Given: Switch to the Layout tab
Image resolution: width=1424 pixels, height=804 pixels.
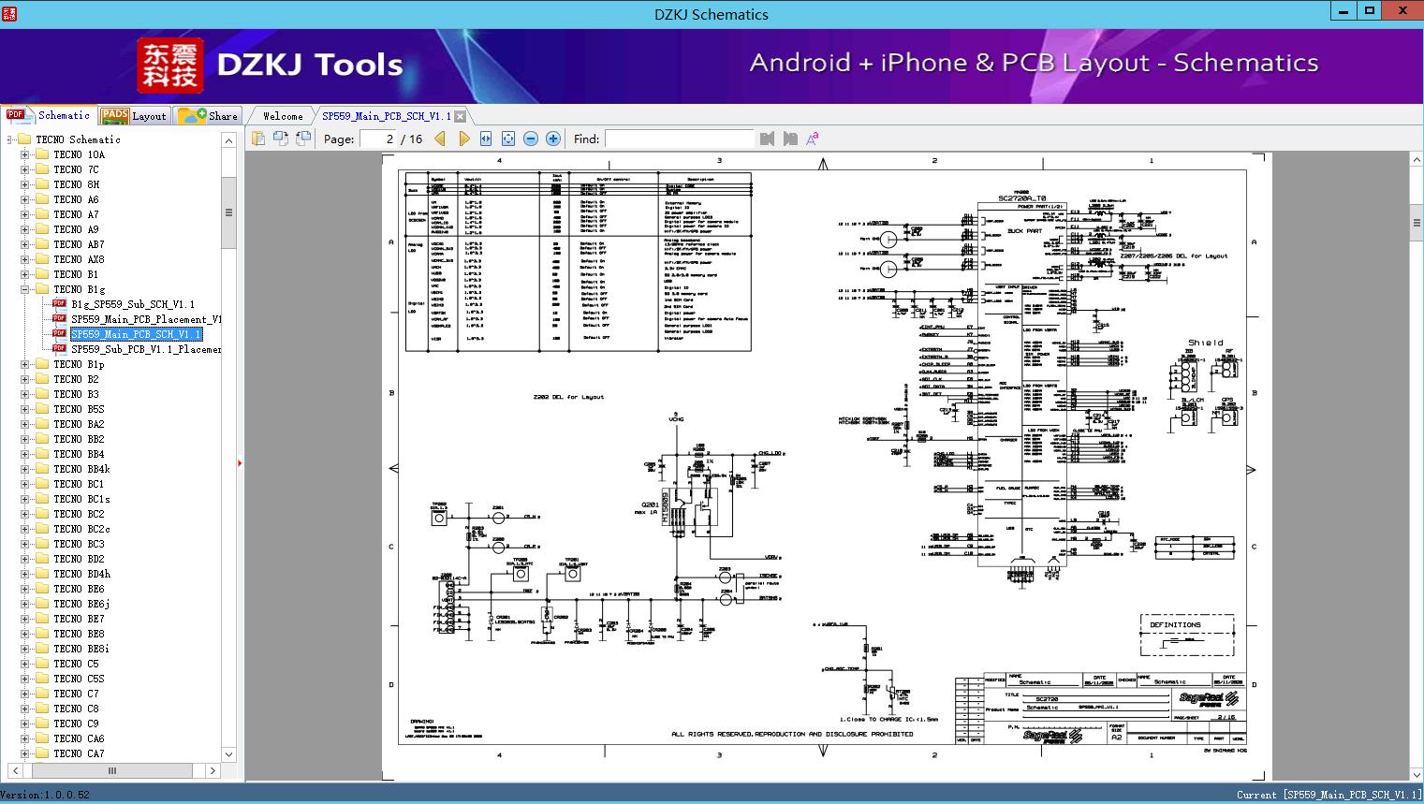Looking at the screenshot, I should pyautogui.click(x=134, y=116).
